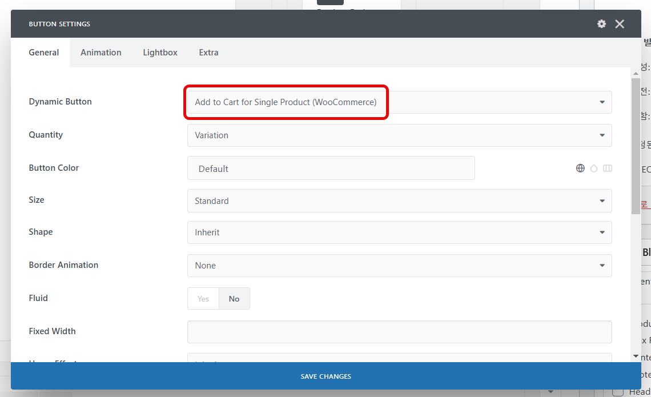Click the Fixed Width label
The image size is (651, 397).
53,331
